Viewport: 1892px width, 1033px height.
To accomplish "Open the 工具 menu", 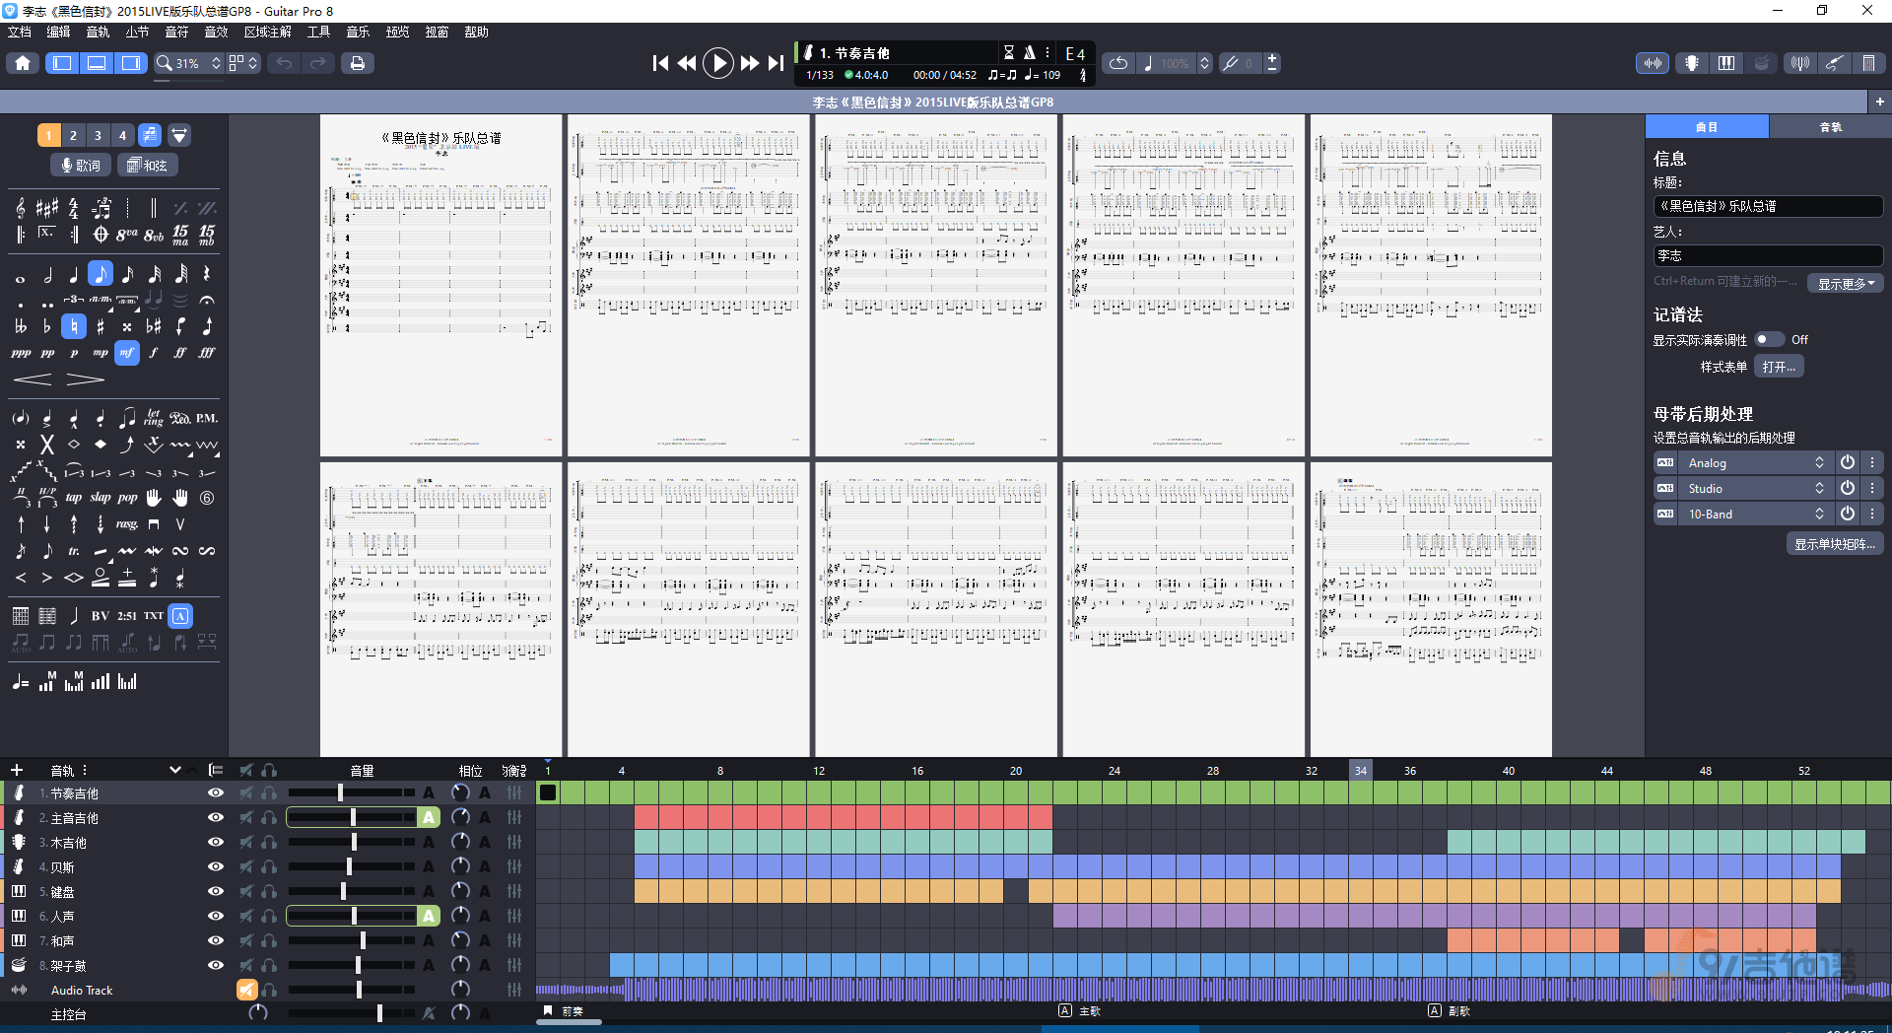I will pyautogui.click(x=318, y=32).
